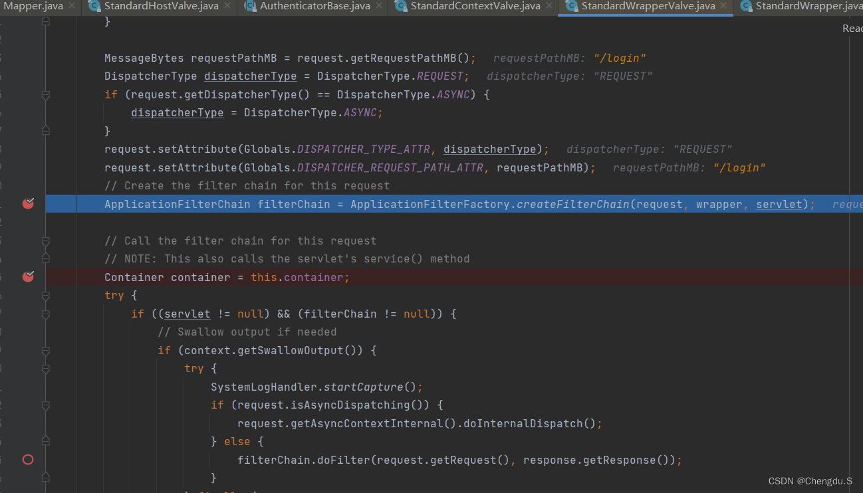Click the servlet argument in createFilterChain

click(779, 204)
